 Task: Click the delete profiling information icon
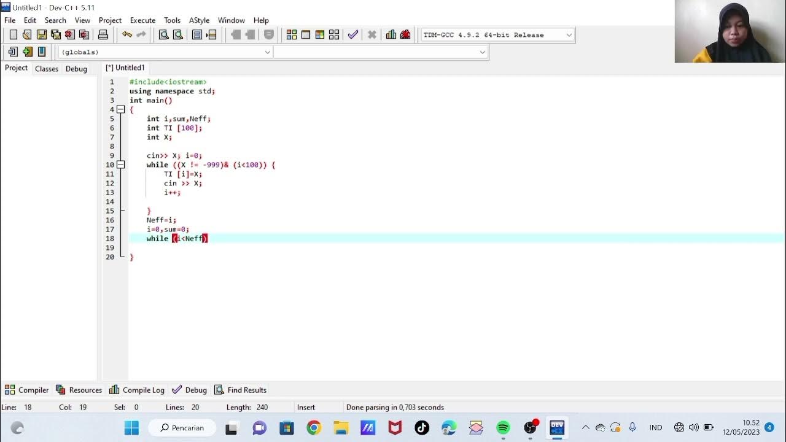coord(405,35)
